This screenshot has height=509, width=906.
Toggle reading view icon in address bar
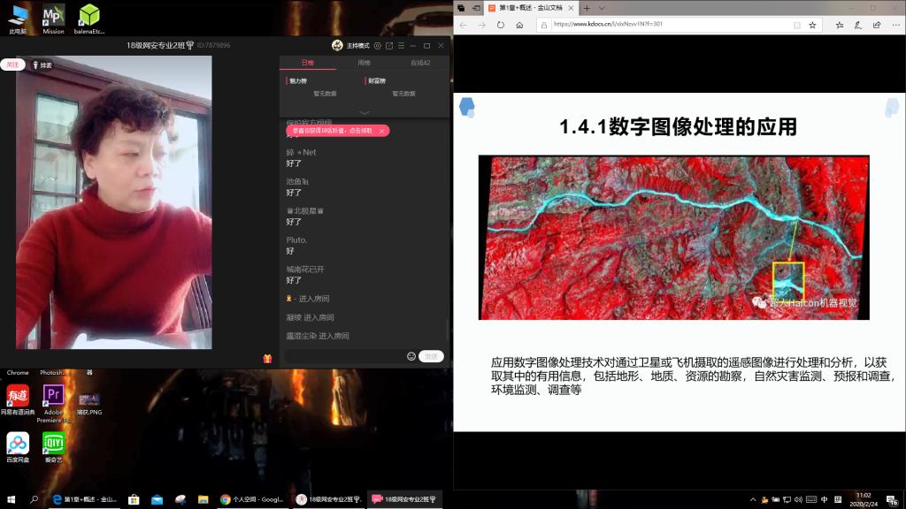click(797, 25)
